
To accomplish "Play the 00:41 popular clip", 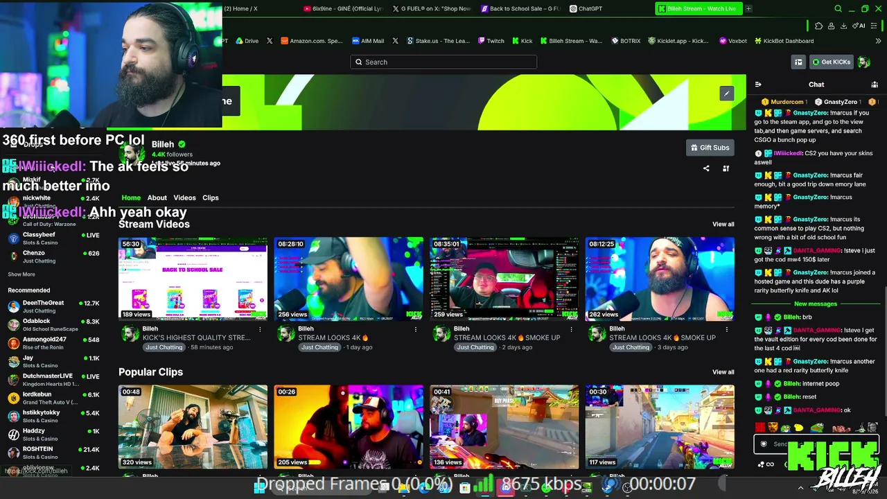I will click(x=504, y=427).
